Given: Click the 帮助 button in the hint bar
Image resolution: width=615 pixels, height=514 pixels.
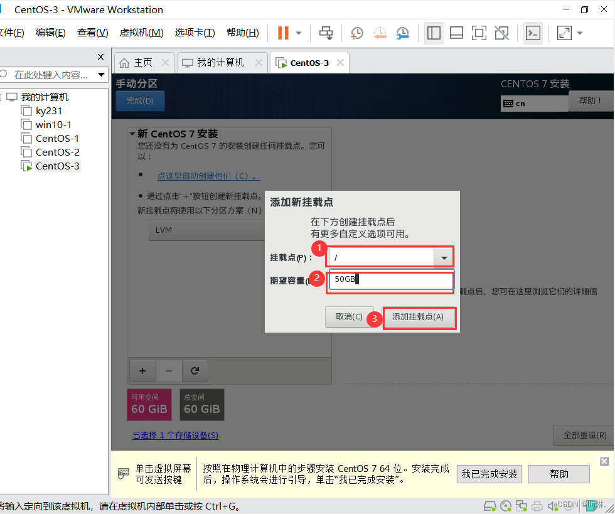Looking at the screenshot, I should point(559,474).
